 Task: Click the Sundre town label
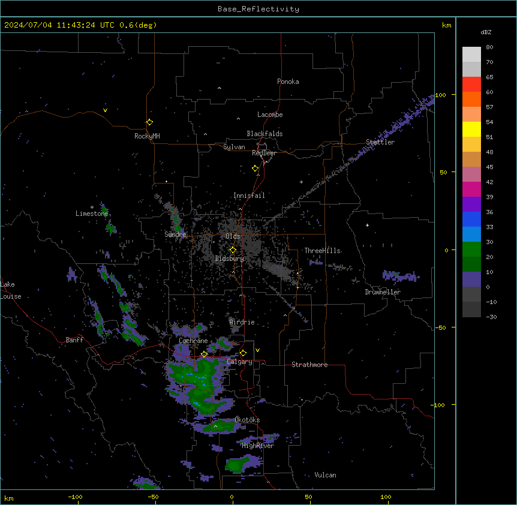click(x=175, y=235)
